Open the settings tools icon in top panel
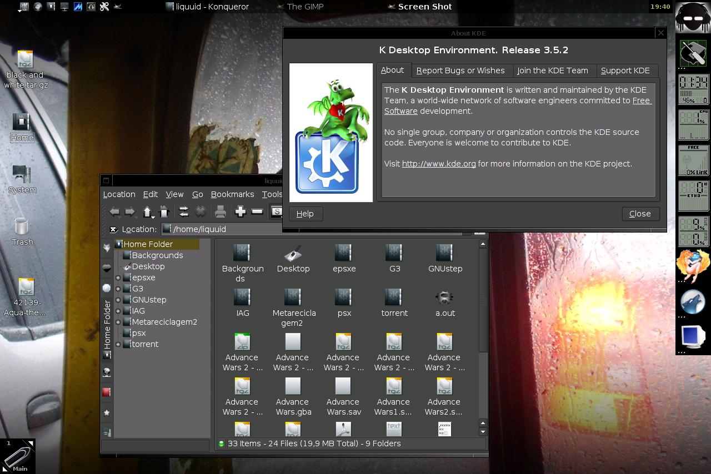The height and width of the screenshot is (474, 711). 104,7
